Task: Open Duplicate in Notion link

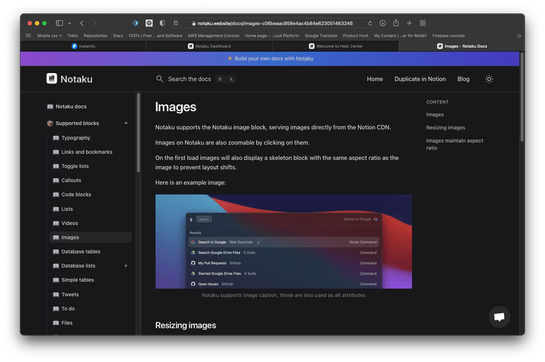Action: 420,79
